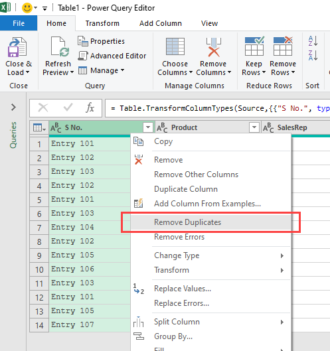Select Replace Values

(210, 289)
